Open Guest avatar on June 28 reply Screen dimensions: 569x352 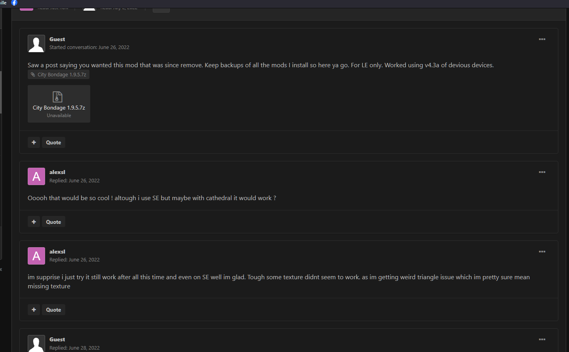pos(36,343)
